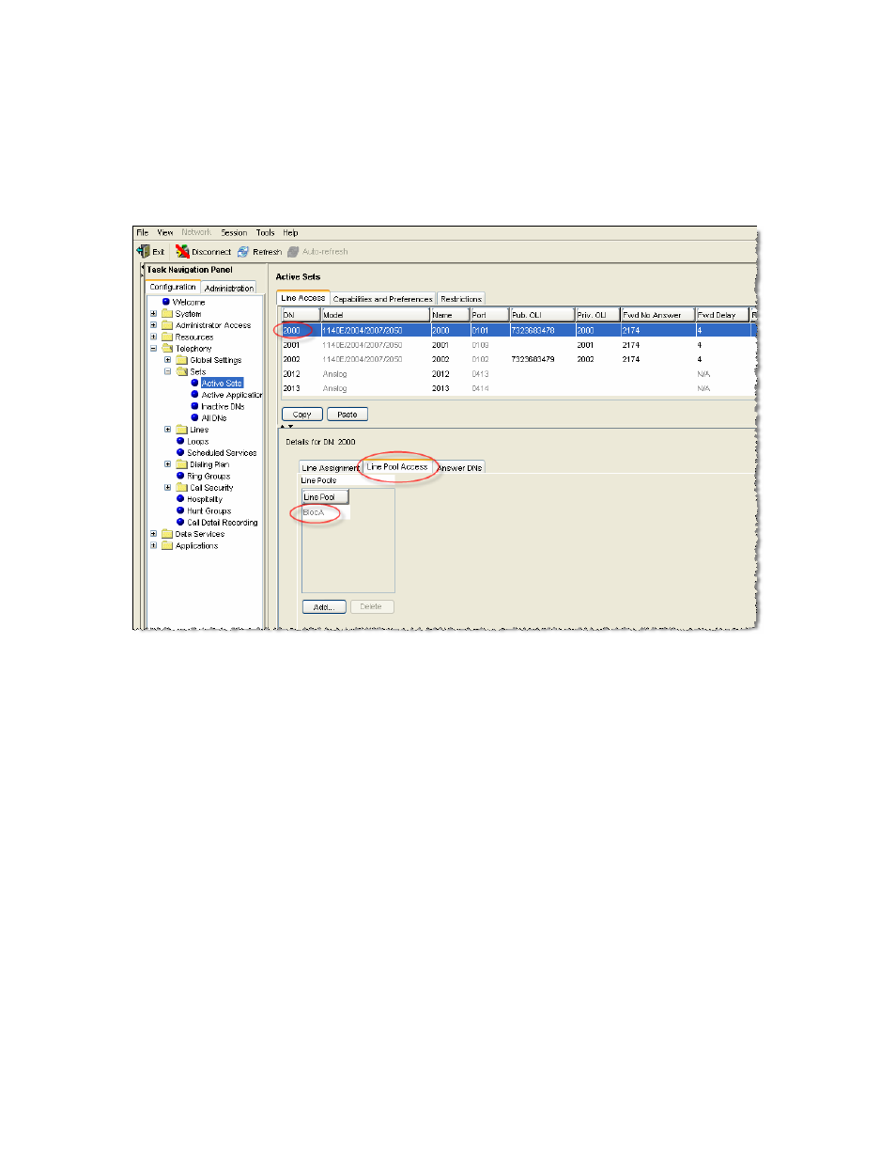Click the Refresh globe icon
Screen dimensions: 896x1161
tap(243, 251)
